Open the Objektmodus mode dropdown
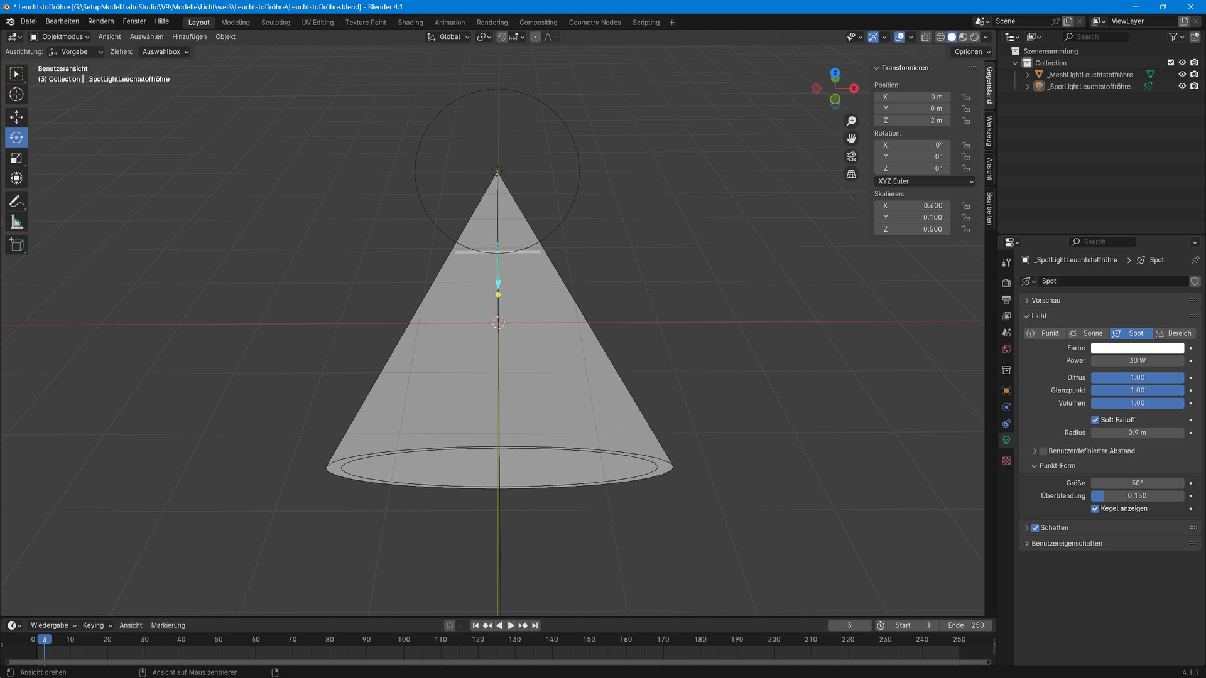 60,37
